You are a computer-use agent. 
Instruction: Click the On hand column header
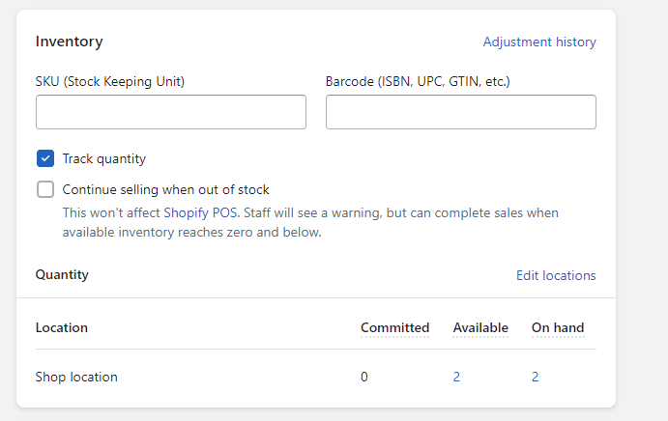pyautogui.click(x=558, y=327)
